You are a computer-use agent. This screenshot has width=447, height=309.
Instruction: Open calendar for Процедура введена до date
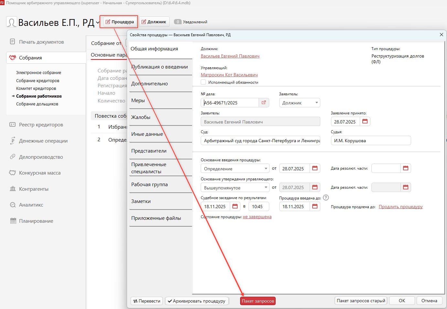(315, 207)
